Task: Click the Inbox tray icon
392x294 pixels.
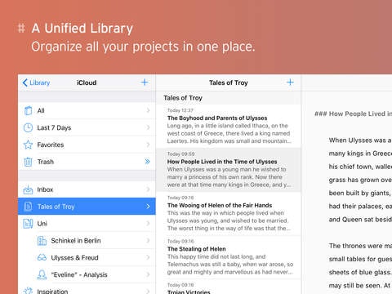Action: pyautogui.click(x=28, y=189)
